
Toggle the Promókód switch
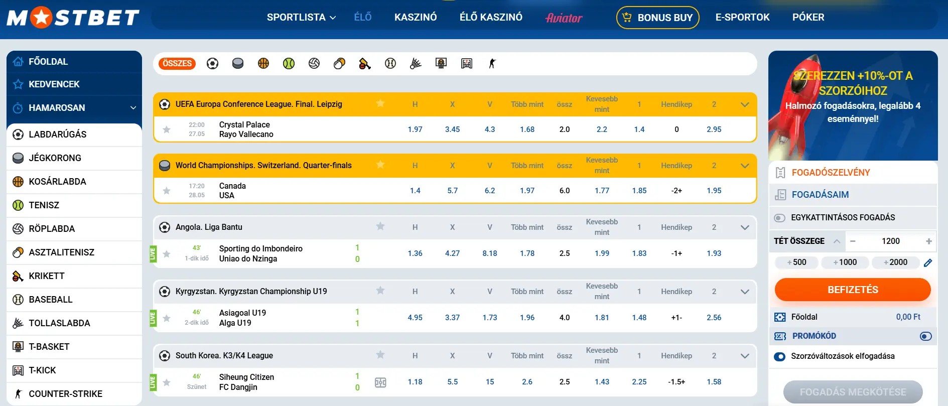[926, 336]
